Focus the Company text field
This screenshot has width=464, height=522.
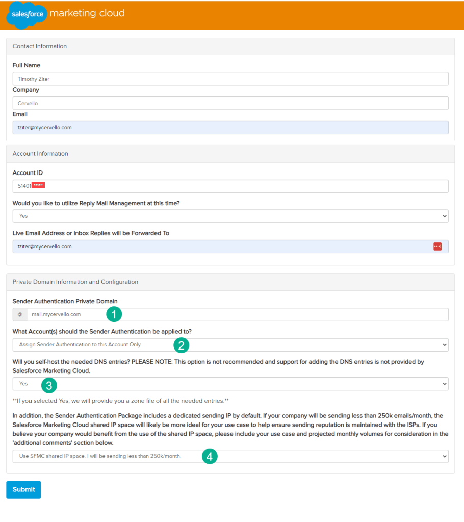[x=230, y=103]
